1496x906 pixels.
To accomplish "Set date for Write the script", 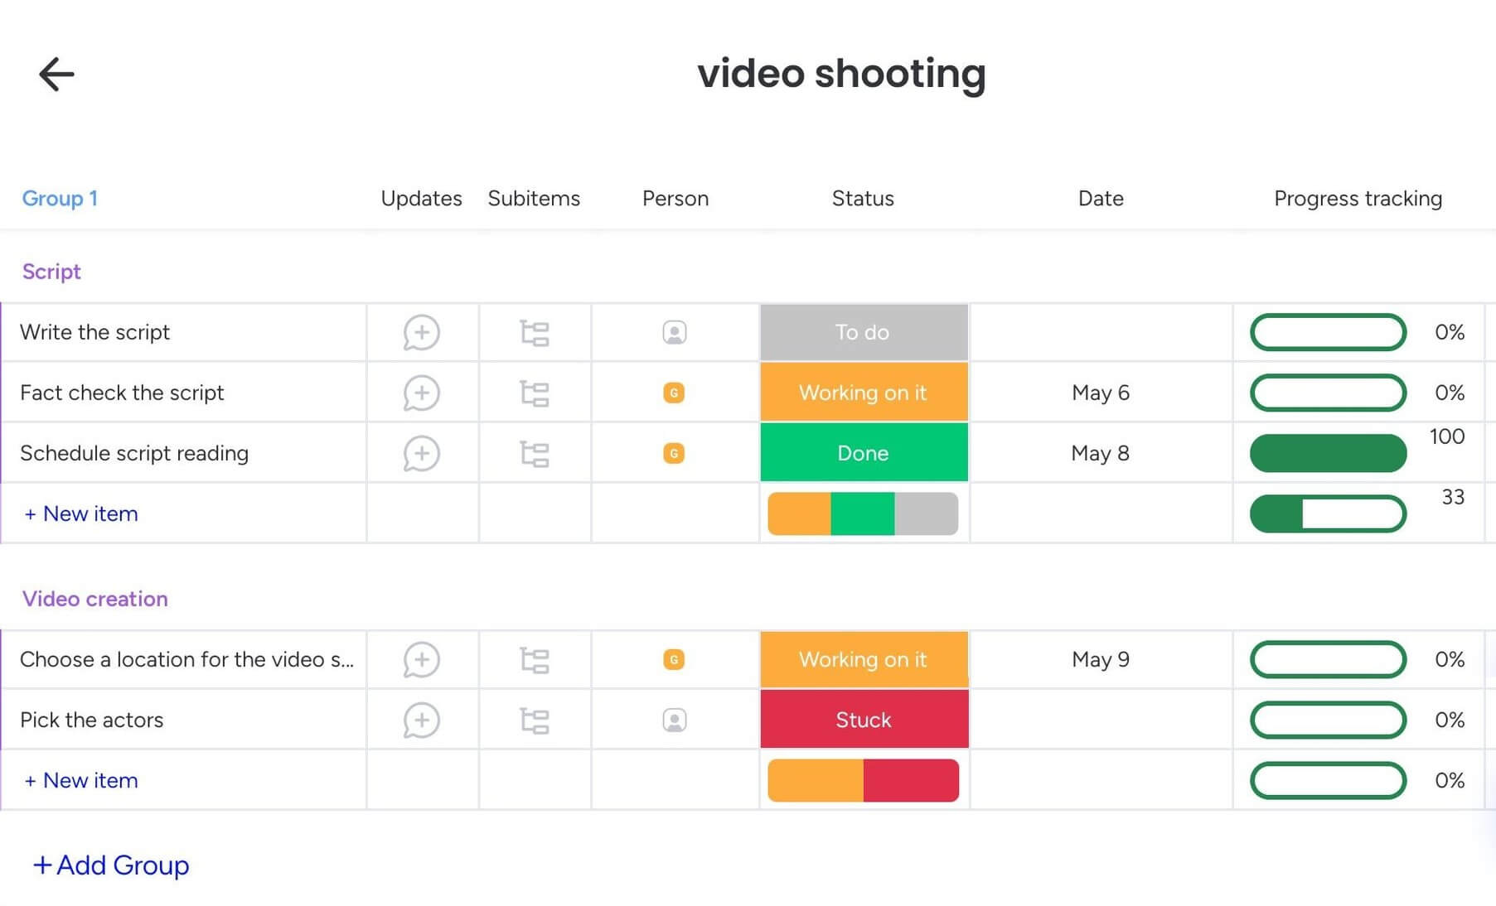I will pyautogui.click(x=1101, y=333).
